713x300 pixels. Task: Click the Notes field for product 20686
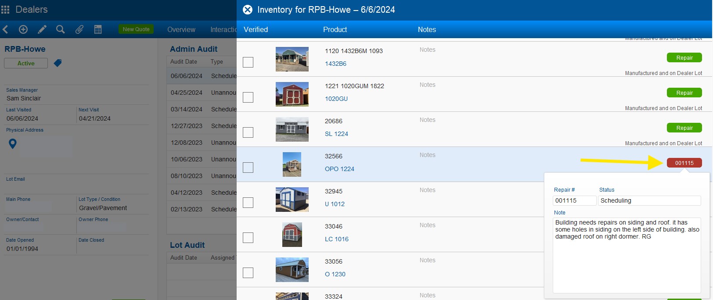[x=427, y=120]
